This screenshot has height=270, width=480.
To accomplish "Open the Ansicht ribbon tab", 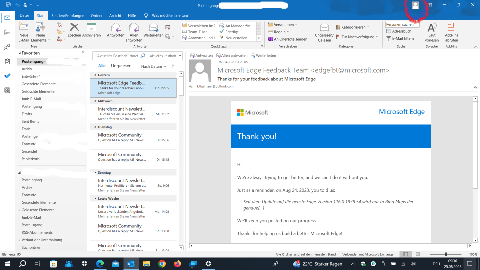I will [115, 15].
